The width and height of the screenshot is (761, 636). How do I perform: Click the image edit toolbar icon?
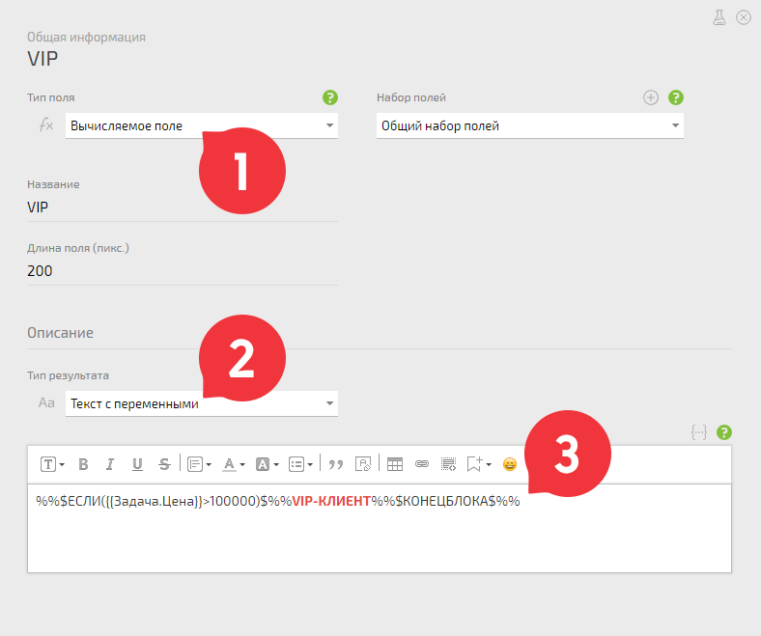(363, 464)
